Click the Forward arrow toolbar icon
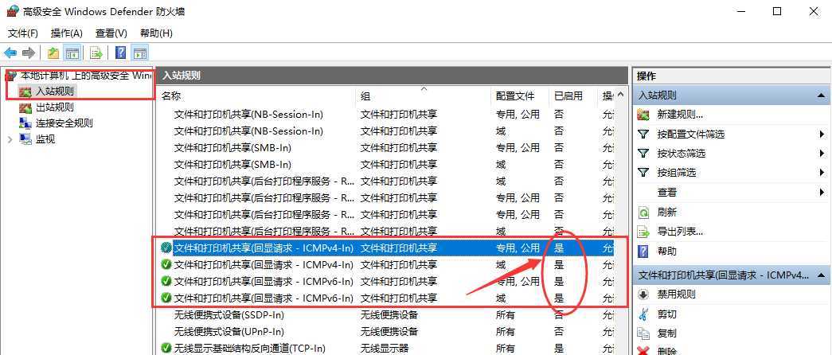Viewport: 832px width, 355px height. 29,53
